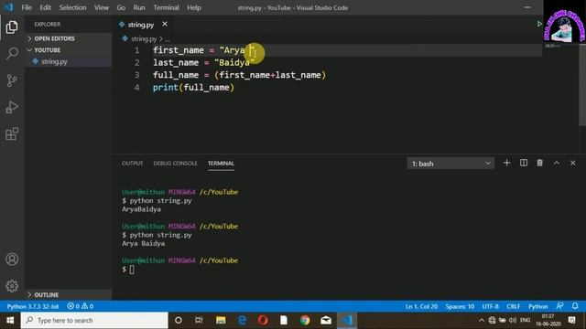Image resolution: width=586 pixels, height=329 pixels.
Task: Show errors and warnings count
Action: 81,306
